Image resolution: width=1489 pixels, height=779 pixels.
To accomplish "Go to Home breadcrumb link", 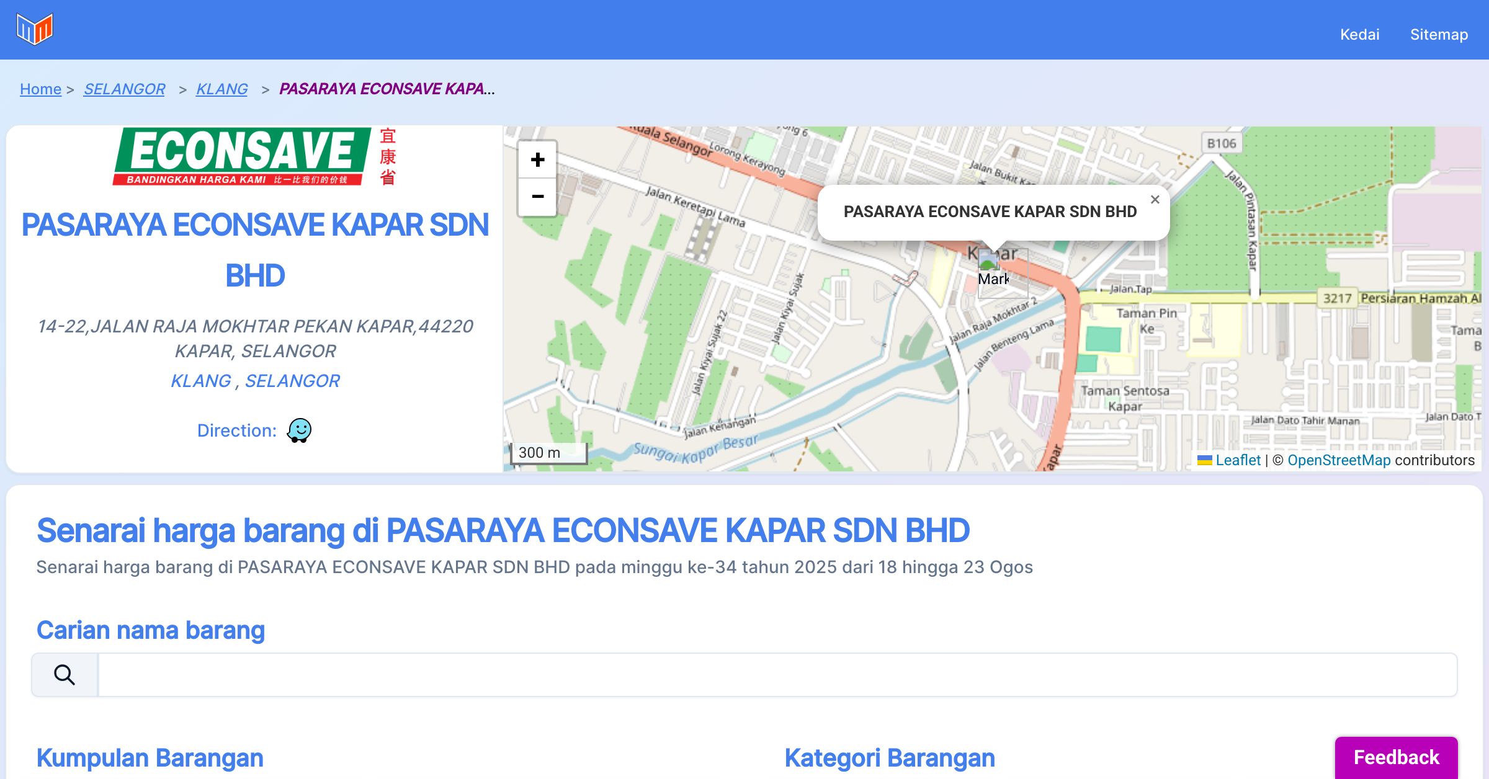I will pos(40,89).
